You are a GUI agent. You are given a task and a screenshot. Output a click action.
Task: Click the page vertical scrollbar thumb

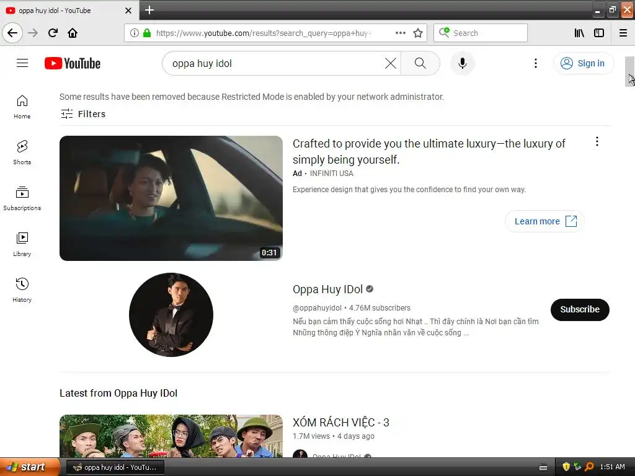point(630,72)
